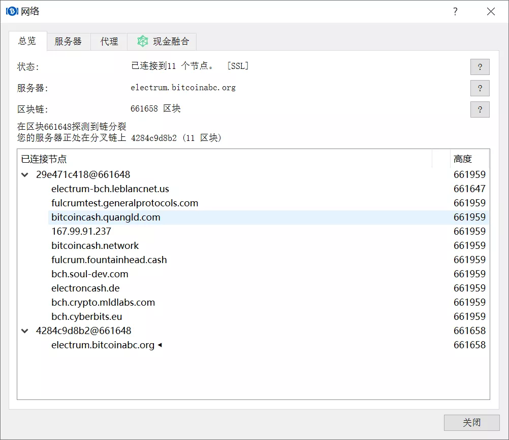
Task: Click the CashFusion icon on 现金融合 tab
Action: click(x=143, y=41)
